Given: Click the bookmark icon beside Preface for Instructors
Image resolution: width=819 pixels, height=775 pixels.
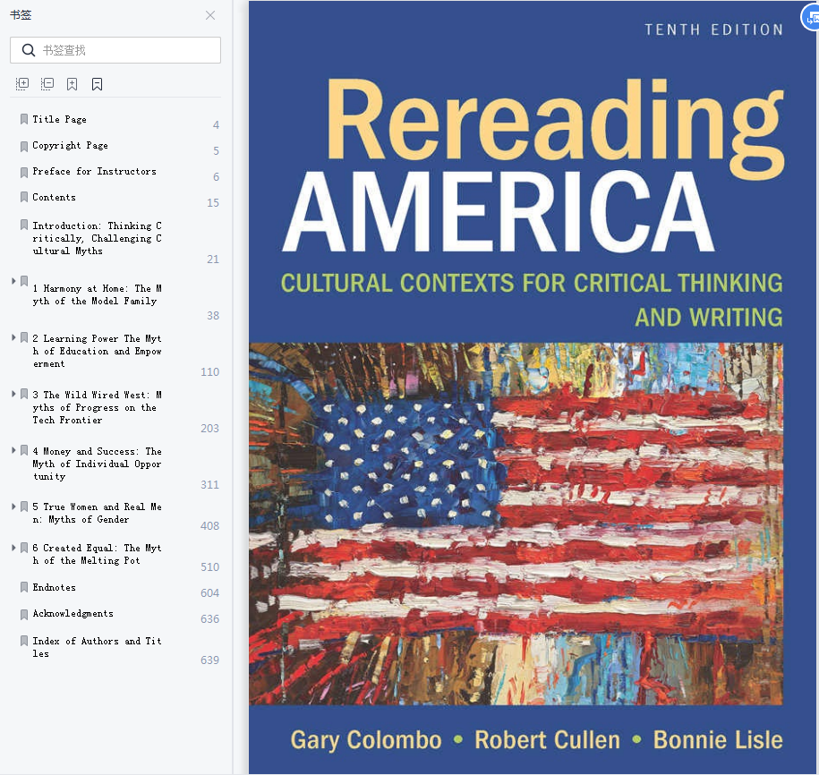Looking at the screenshot, I should 24,173.
